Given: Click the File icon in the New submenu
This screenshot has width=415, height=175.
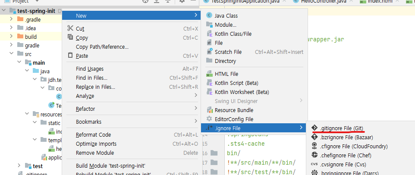Looking at the screenshot, I should [x=209, y=43].
